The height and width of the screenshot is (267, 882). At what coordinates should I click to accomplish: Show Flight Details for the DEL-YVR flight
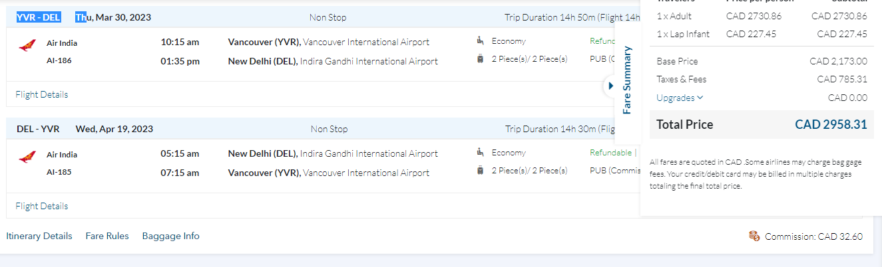pyautogui.click(x=42, y=206)
